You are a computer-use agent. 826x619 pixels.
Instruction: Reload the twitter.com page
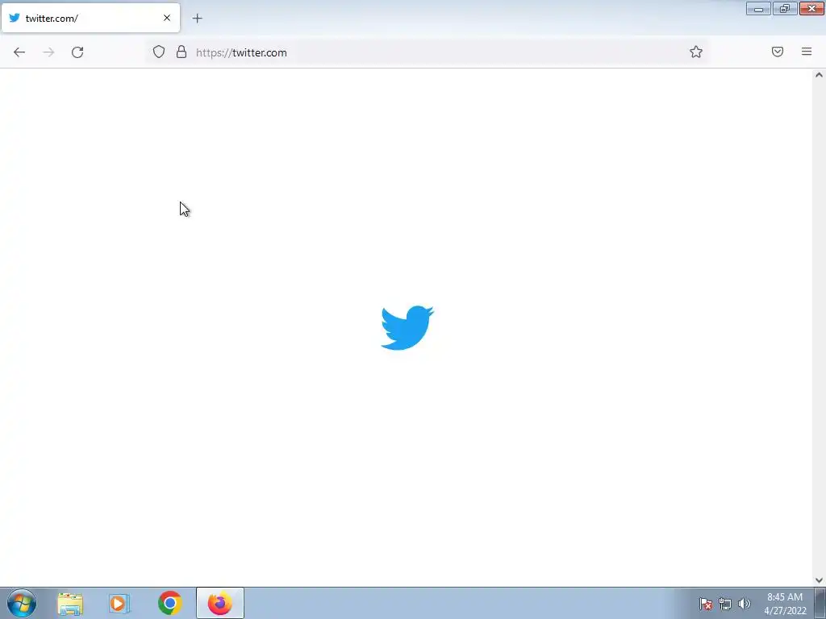77,52
